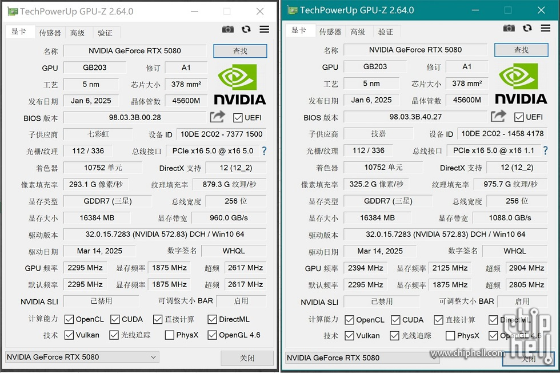Toggle 直接计算 checkbox in right window

[438, 320]
